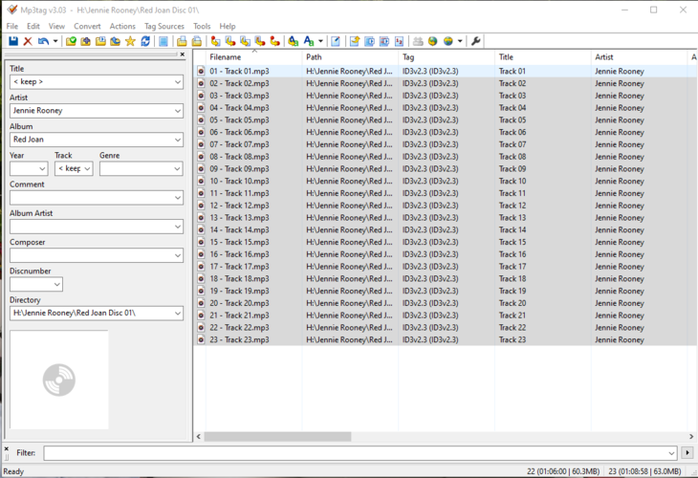Open the Auto-numbering wizard icon
698x478 pixels.
tap(399, 41)
